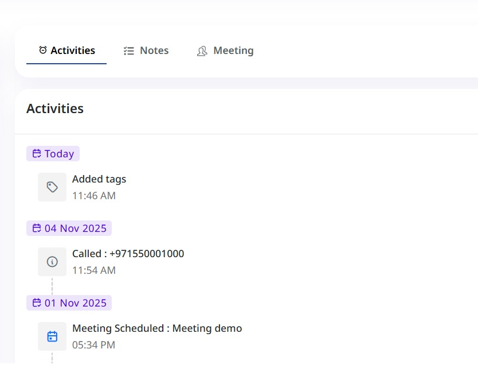Select the 04 Nov 2025 date text
Image resolution: width=478 pixels, height=380 pixels.
click(x=76, y=228)
